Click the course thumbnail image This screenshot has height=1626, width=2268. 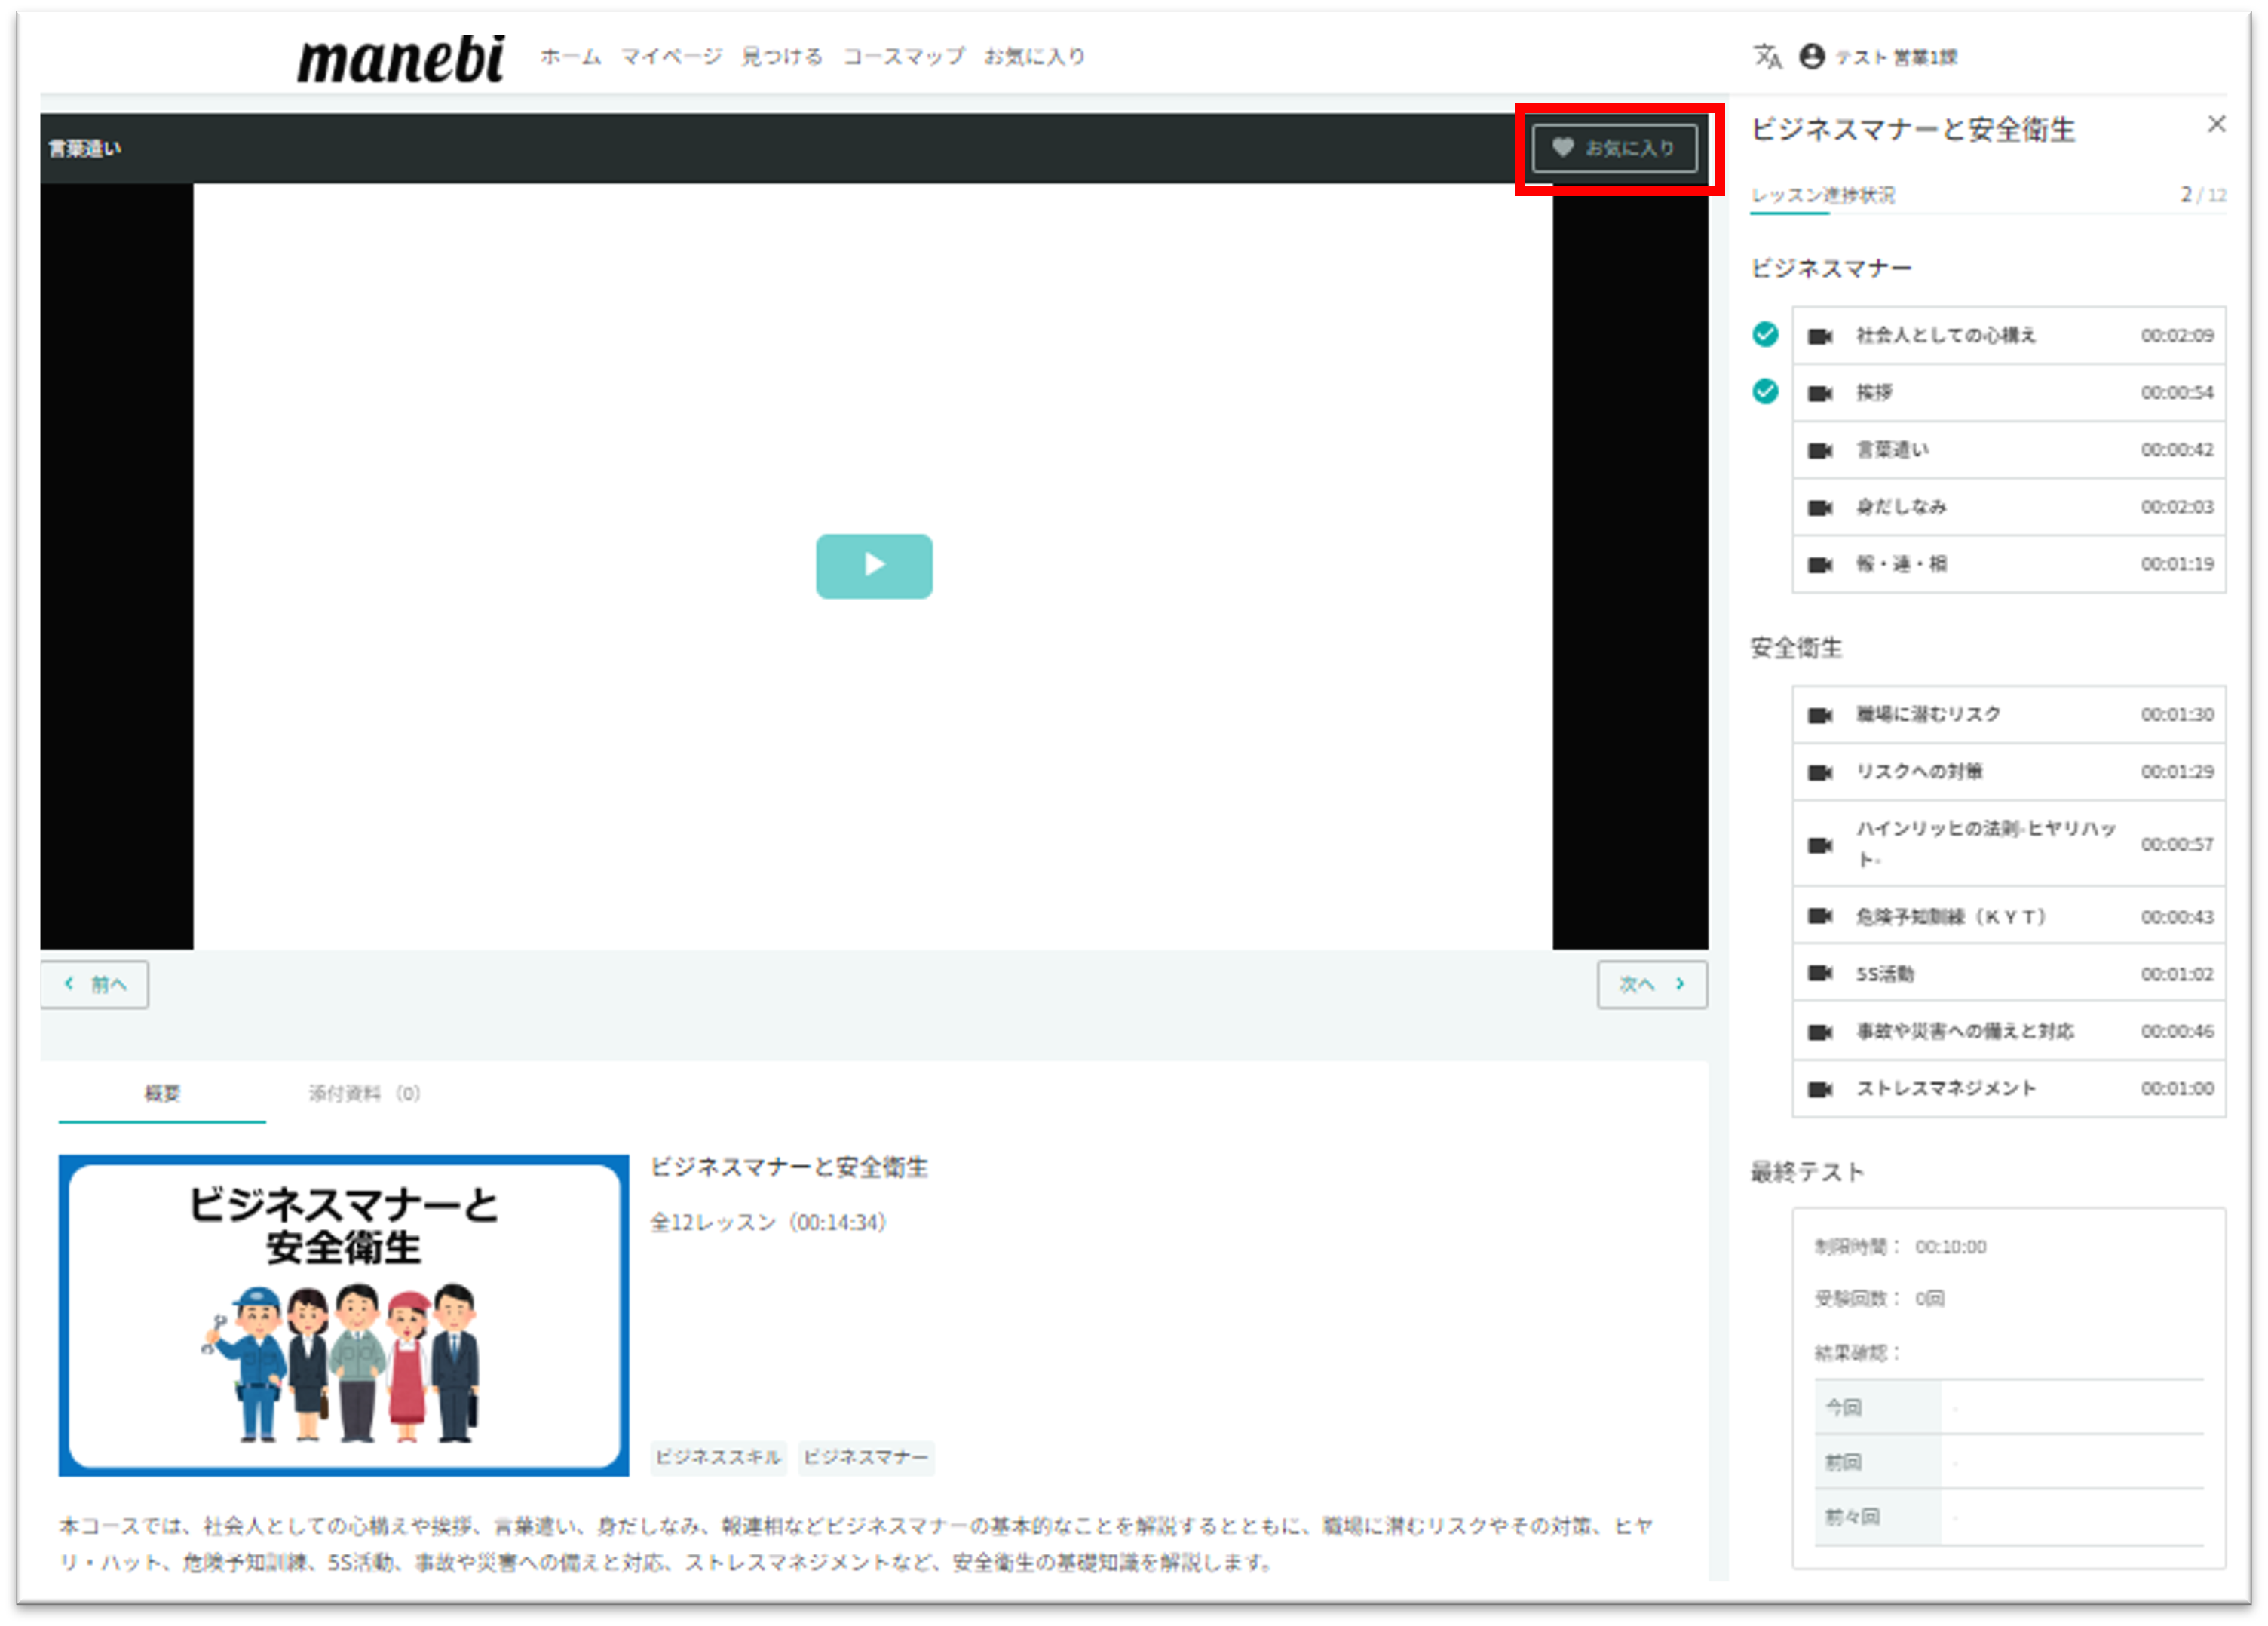click(x=343, y=1315)
